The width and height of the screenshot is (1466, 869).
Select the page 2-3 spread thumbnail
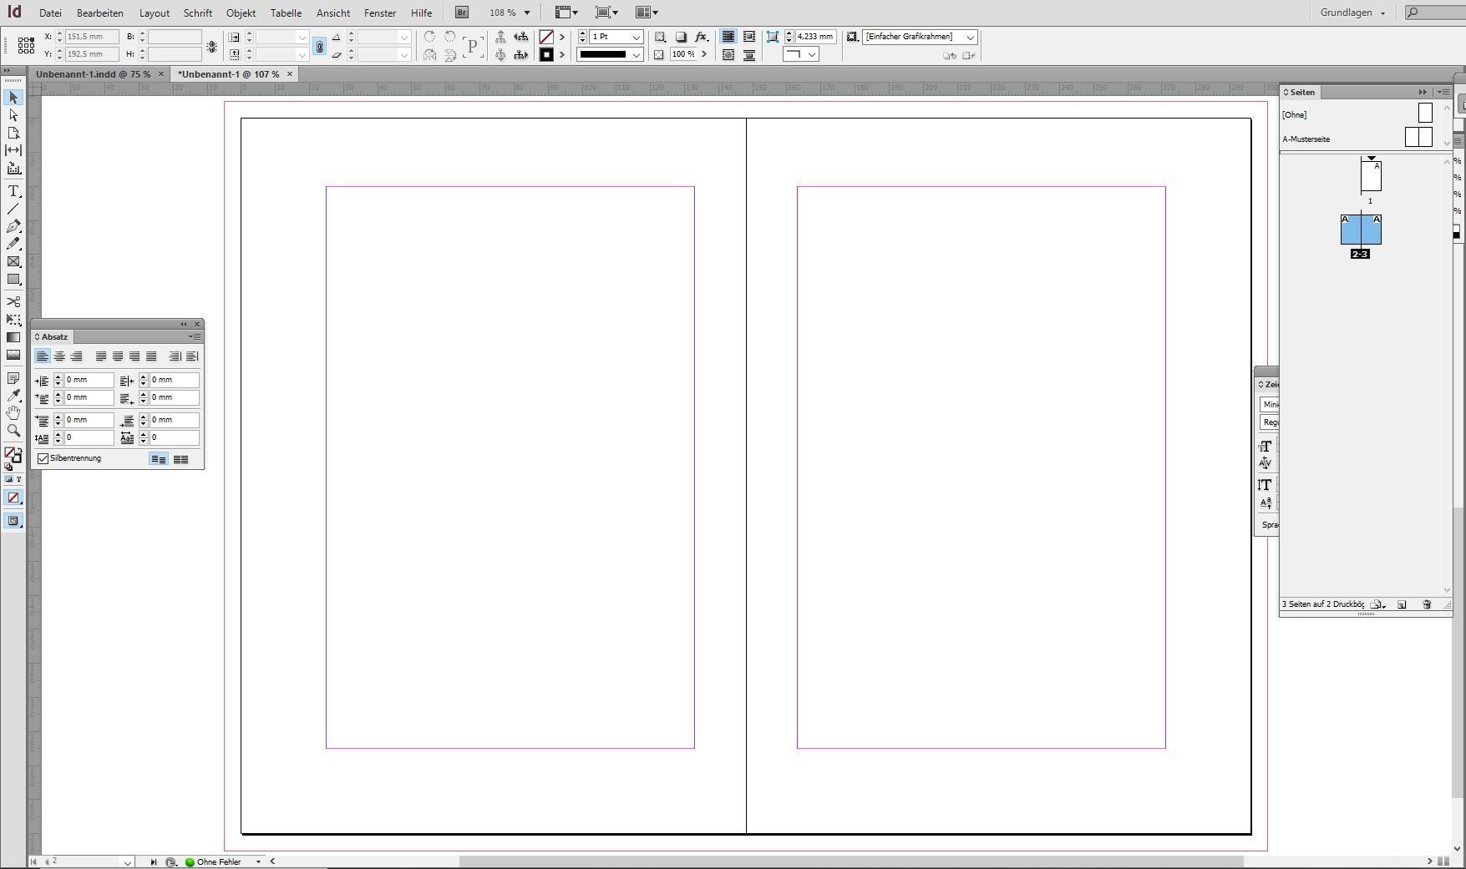click(x=1360, y=230)
